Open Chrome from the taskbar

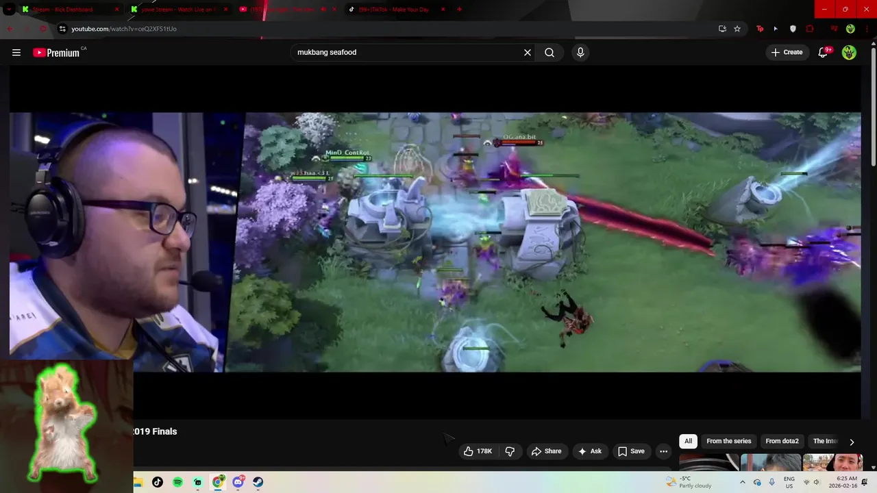[218, 482]
